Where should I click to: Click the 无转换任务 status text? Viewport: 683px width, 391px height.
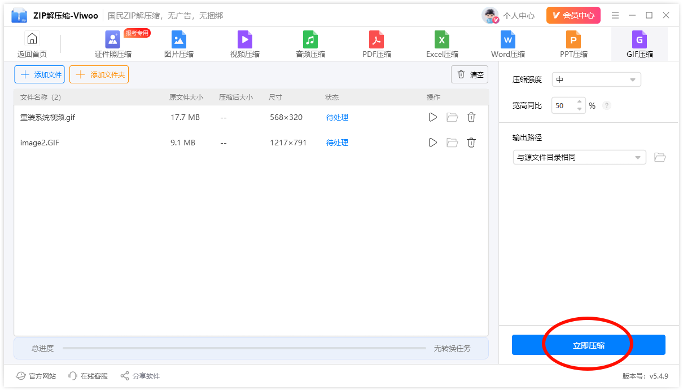point(452,348)
